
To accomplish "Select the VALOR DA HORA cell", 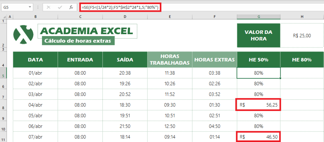I will [x=259, y=35].
